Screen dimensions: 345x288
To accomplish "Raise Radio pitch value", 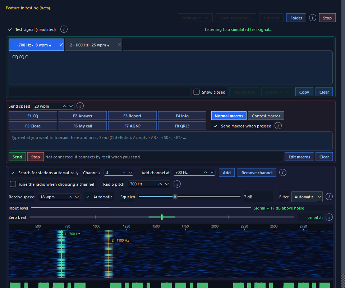I will click(160, 184).
